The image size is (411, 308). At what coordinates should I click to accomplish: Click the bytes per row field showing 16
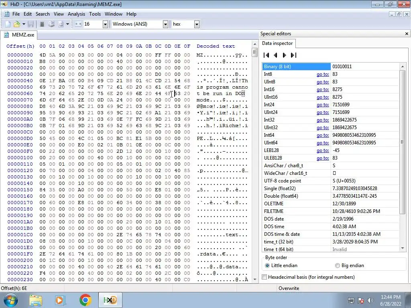point(93,24)
